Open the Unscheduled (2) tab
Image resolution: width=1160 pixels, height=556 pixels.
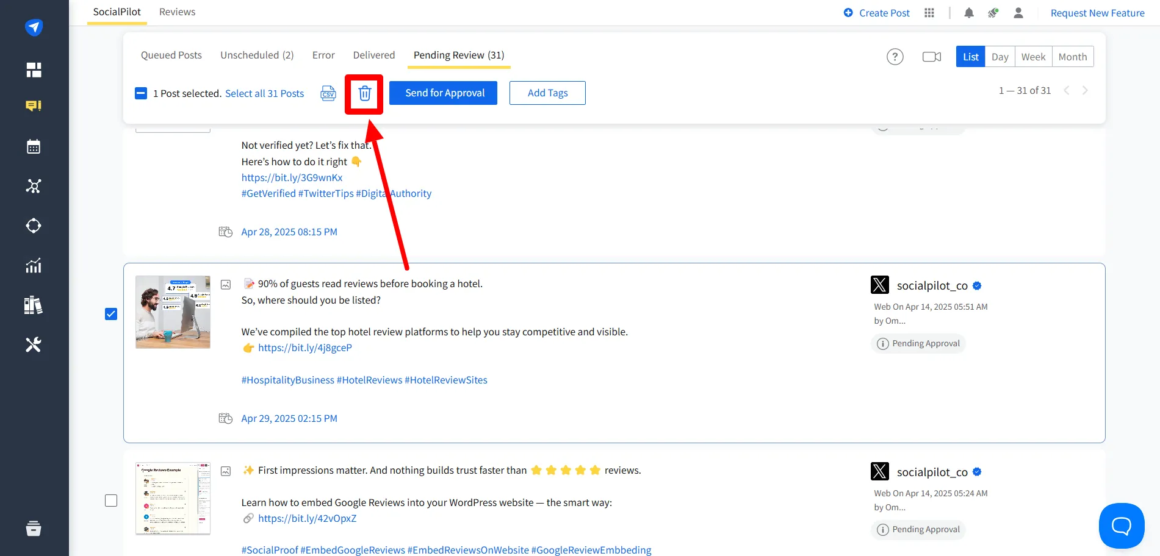(x=257, y=55)
